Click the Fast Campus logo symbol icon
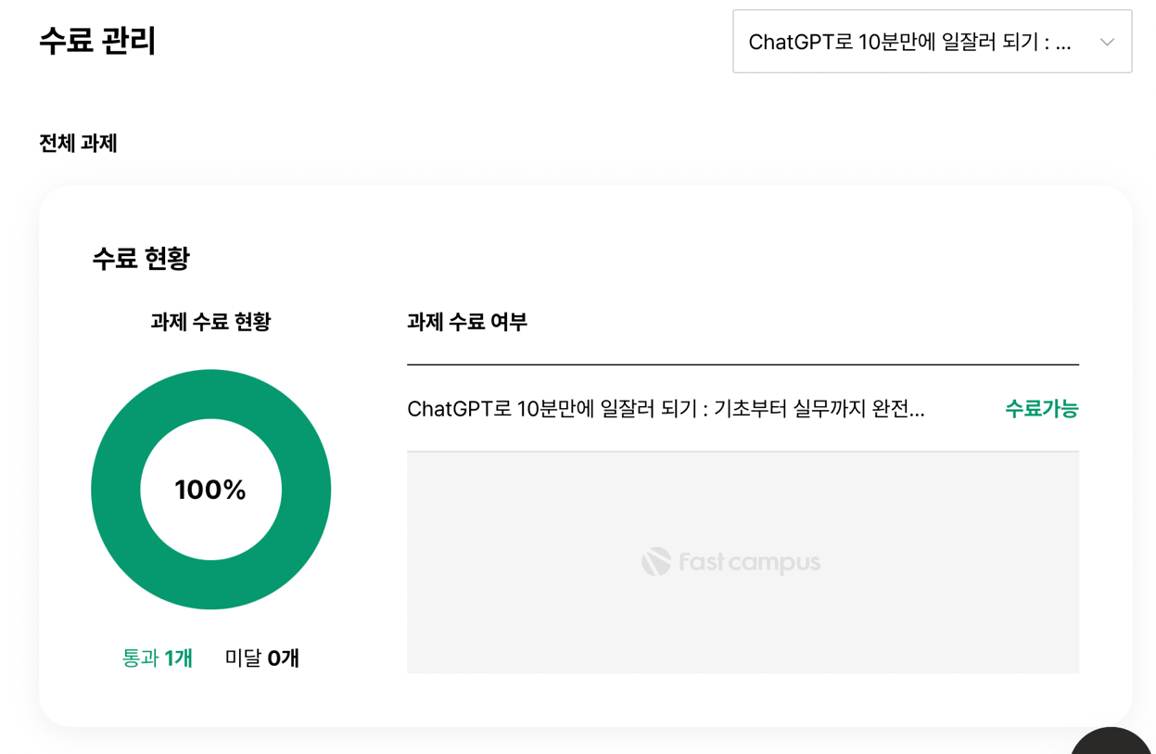Screen dimensions: 1156x754 [x=655, y=559]
